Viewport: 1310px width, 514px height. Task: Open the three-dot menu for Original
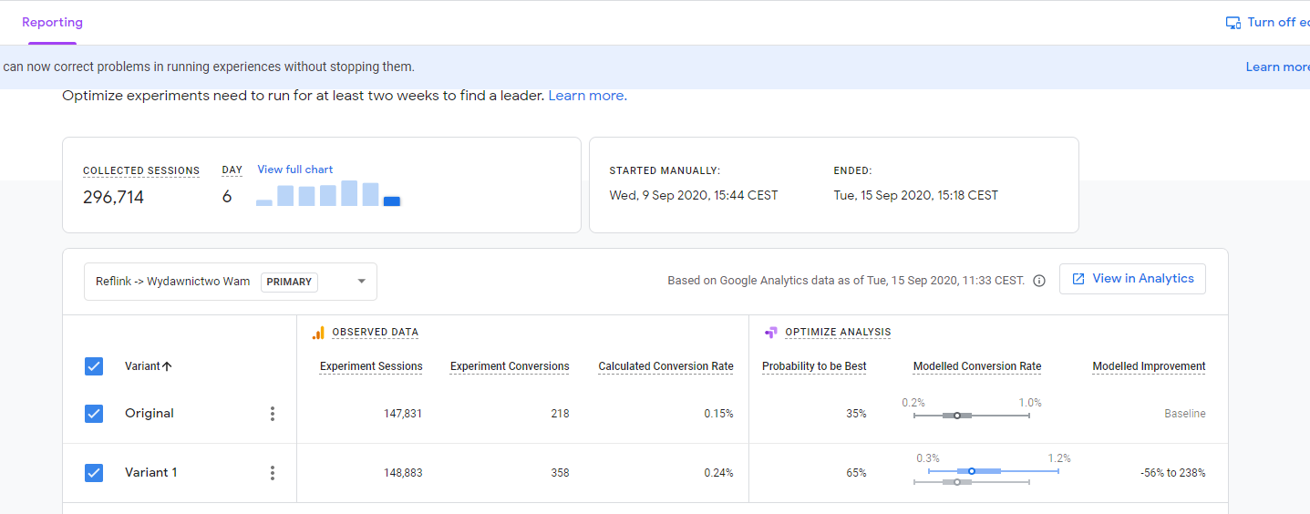tap(272, 414)
